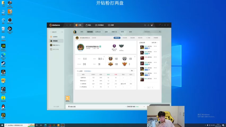Click small summoner avatar in profile bar
This screenshot has height=127, width=226.
coord(77,38)
